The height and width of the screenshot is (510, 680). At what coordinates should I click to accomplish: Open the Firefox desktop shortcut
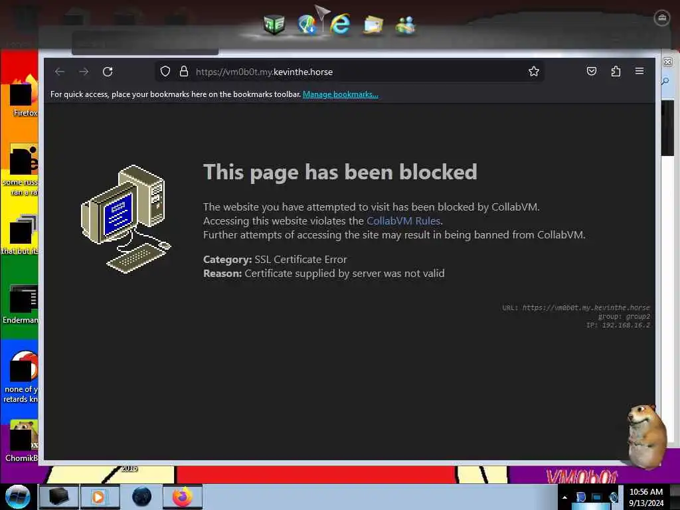click(23, 96)
